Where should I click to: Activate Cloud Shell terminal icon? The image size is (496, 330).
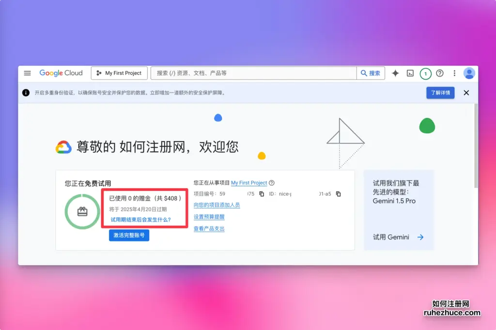410,73
